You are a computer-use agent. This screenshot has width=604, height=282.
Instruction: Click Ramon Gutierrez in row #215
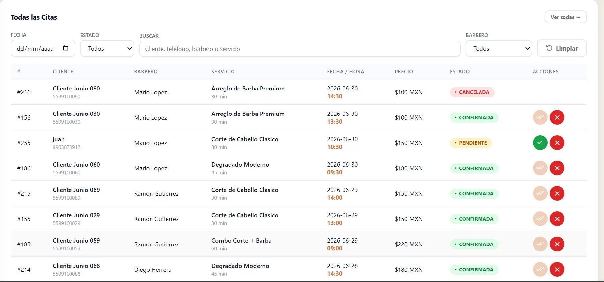coord(156,193)
